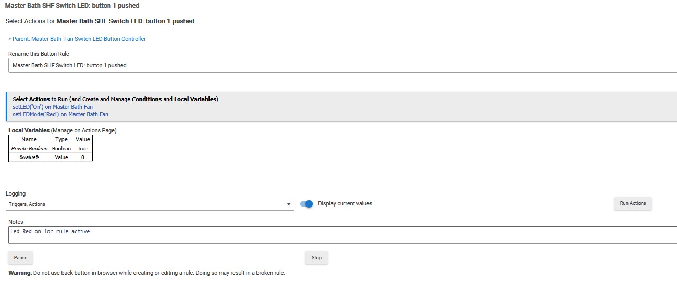
Task: Click the Type column header
Action: 61,140
